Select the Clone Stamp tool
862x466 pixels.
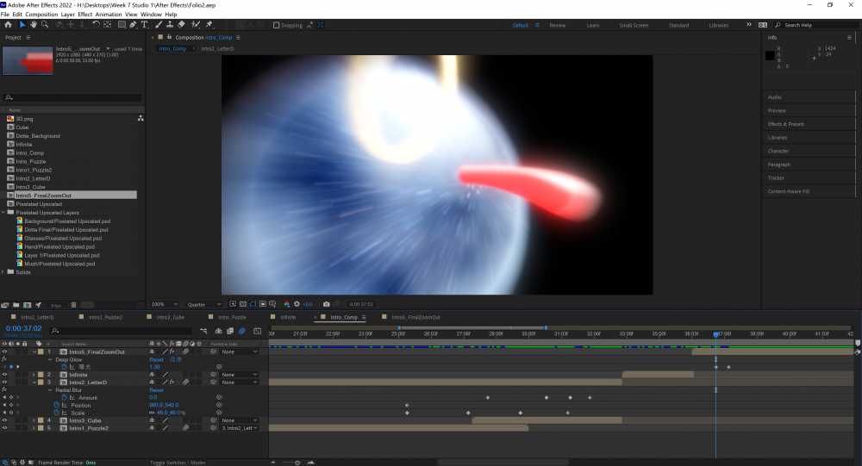pos(170,25)
